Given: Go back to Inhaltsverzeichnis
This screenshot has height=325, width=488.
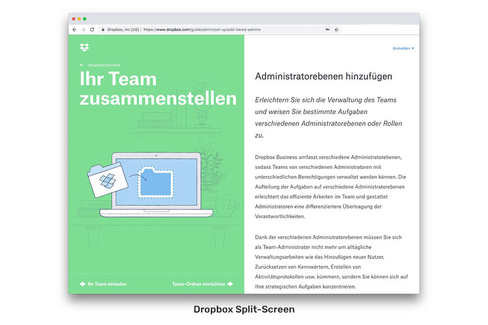Looking at the screenshot, I should 100,65.
